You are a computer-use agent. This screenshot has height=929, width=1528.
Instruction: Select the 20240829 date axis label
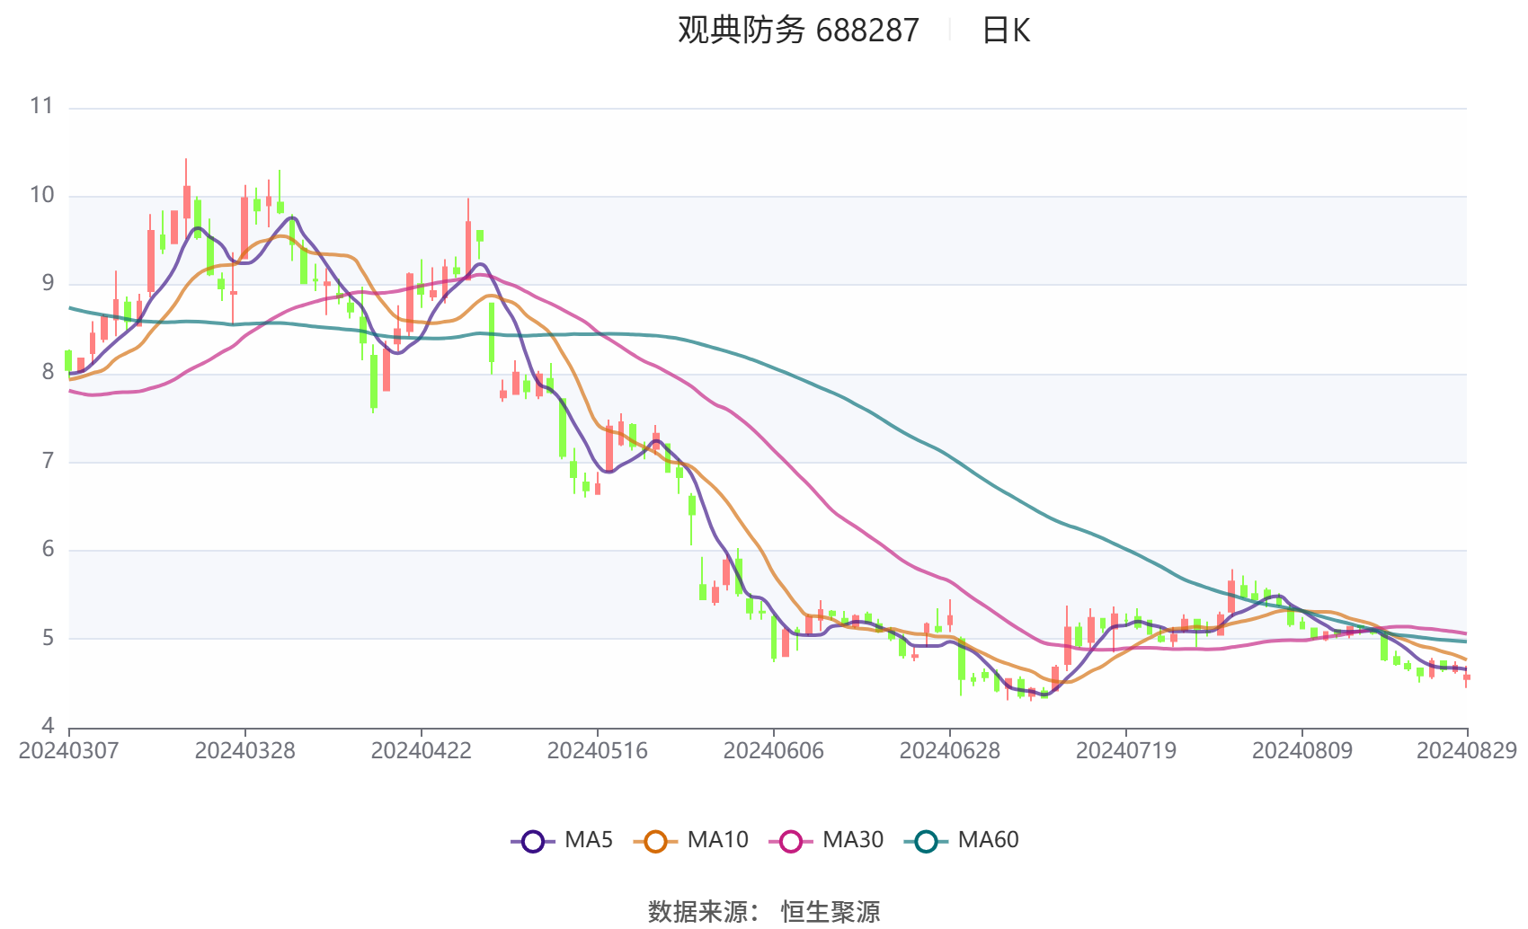[1467, 750]
